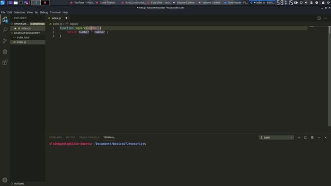The height and width of the screenshot is (186, 331).
Task: Open the Explorer view in activity bar
Action: coord(5,20)
